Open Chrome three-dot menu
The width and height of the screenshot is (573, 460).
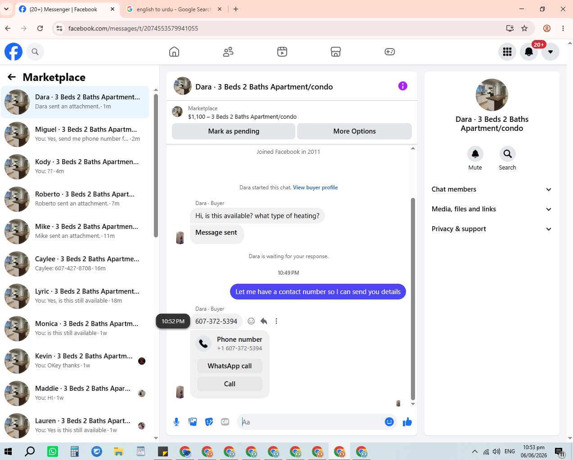coord(563,28)
